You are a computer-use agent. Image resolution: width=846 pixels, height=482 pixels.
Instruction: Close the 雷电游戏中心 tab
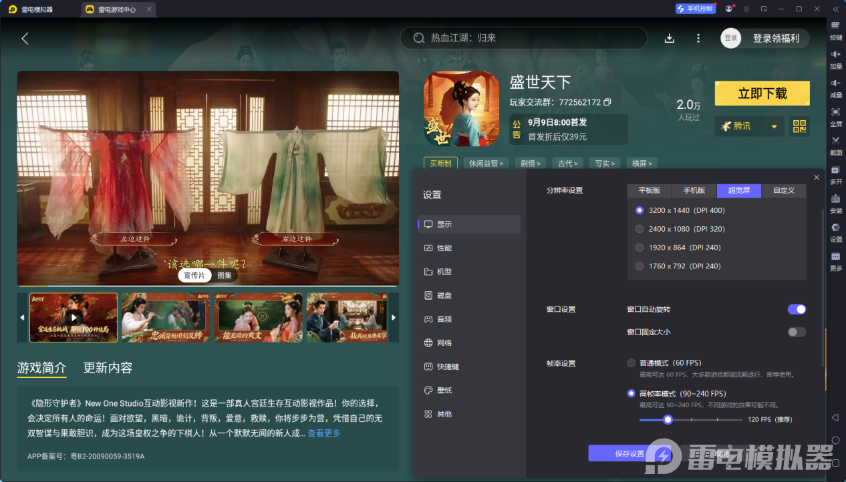coord(149,9)
